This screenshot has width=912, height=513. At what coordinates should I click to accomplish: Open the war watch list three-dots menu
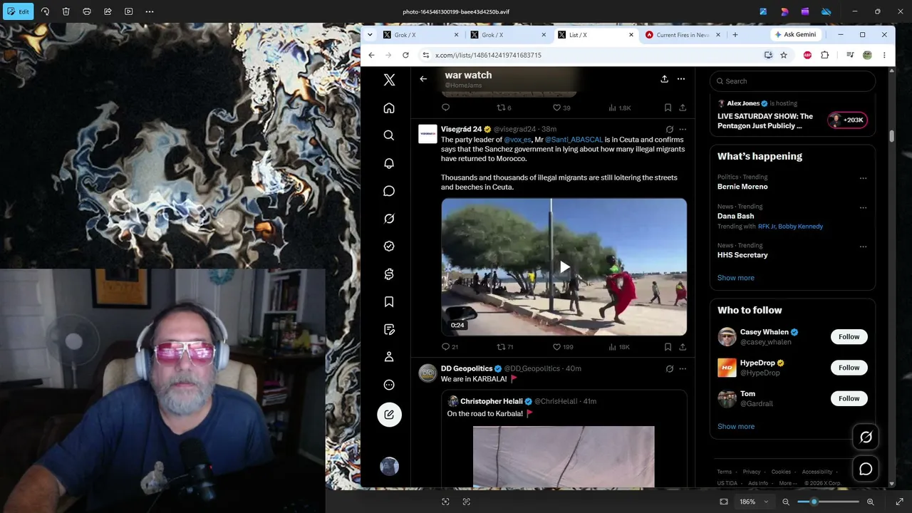[681, 79]
